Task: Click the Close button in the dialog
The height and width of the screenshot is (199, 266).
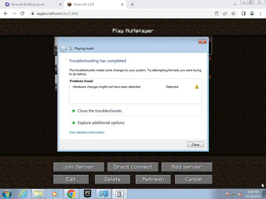Action: click(x=195, y=145)
